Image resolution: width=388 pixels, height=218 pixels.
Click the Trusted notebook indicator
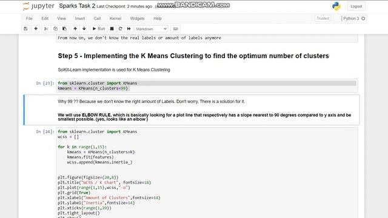pyautogui.click(x=323, y=18)
